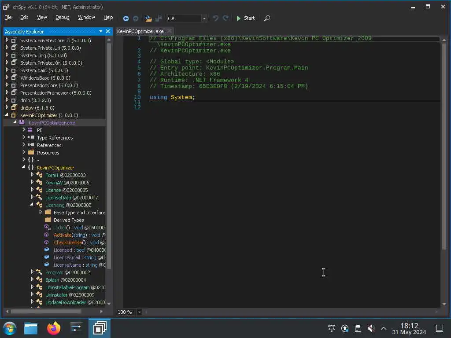Open Assembly Explorer panel options arrow
This screenshot has height=338, width=451.
101,31
